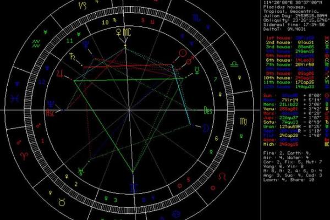Click the Libra sign glyph on the outer ring
Screen dimensions: 330x220
click(x=234, y=64)
